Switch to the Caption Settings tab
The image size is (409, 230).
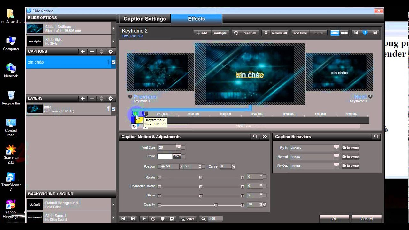point(145,19)
